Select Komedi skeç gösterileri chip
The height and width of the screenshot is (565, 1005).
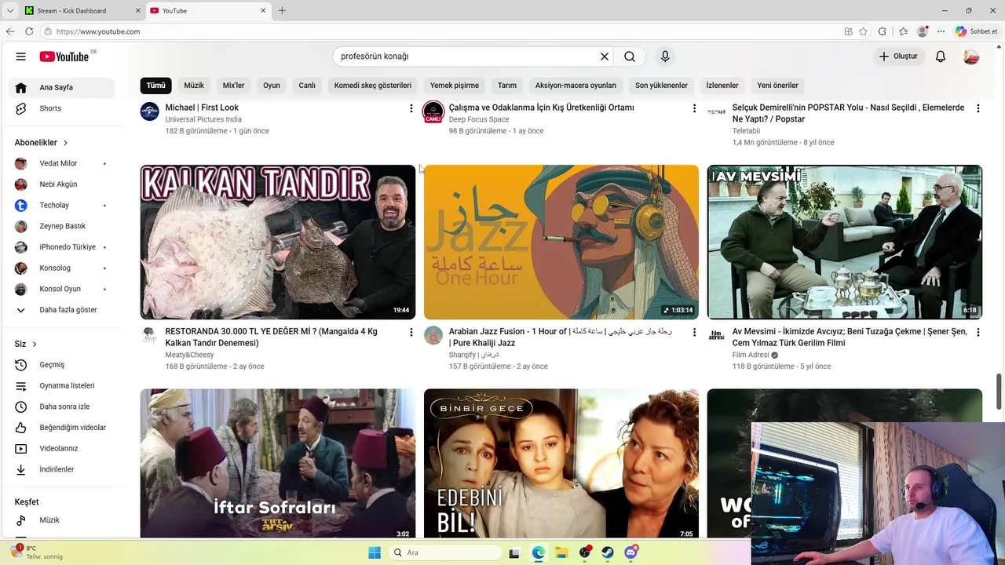(373, 86)
